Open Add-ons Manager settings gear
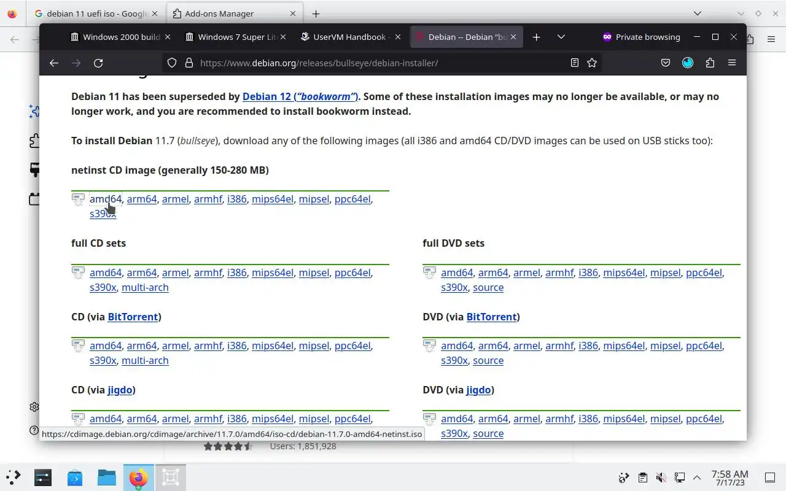 coord(34,407)
